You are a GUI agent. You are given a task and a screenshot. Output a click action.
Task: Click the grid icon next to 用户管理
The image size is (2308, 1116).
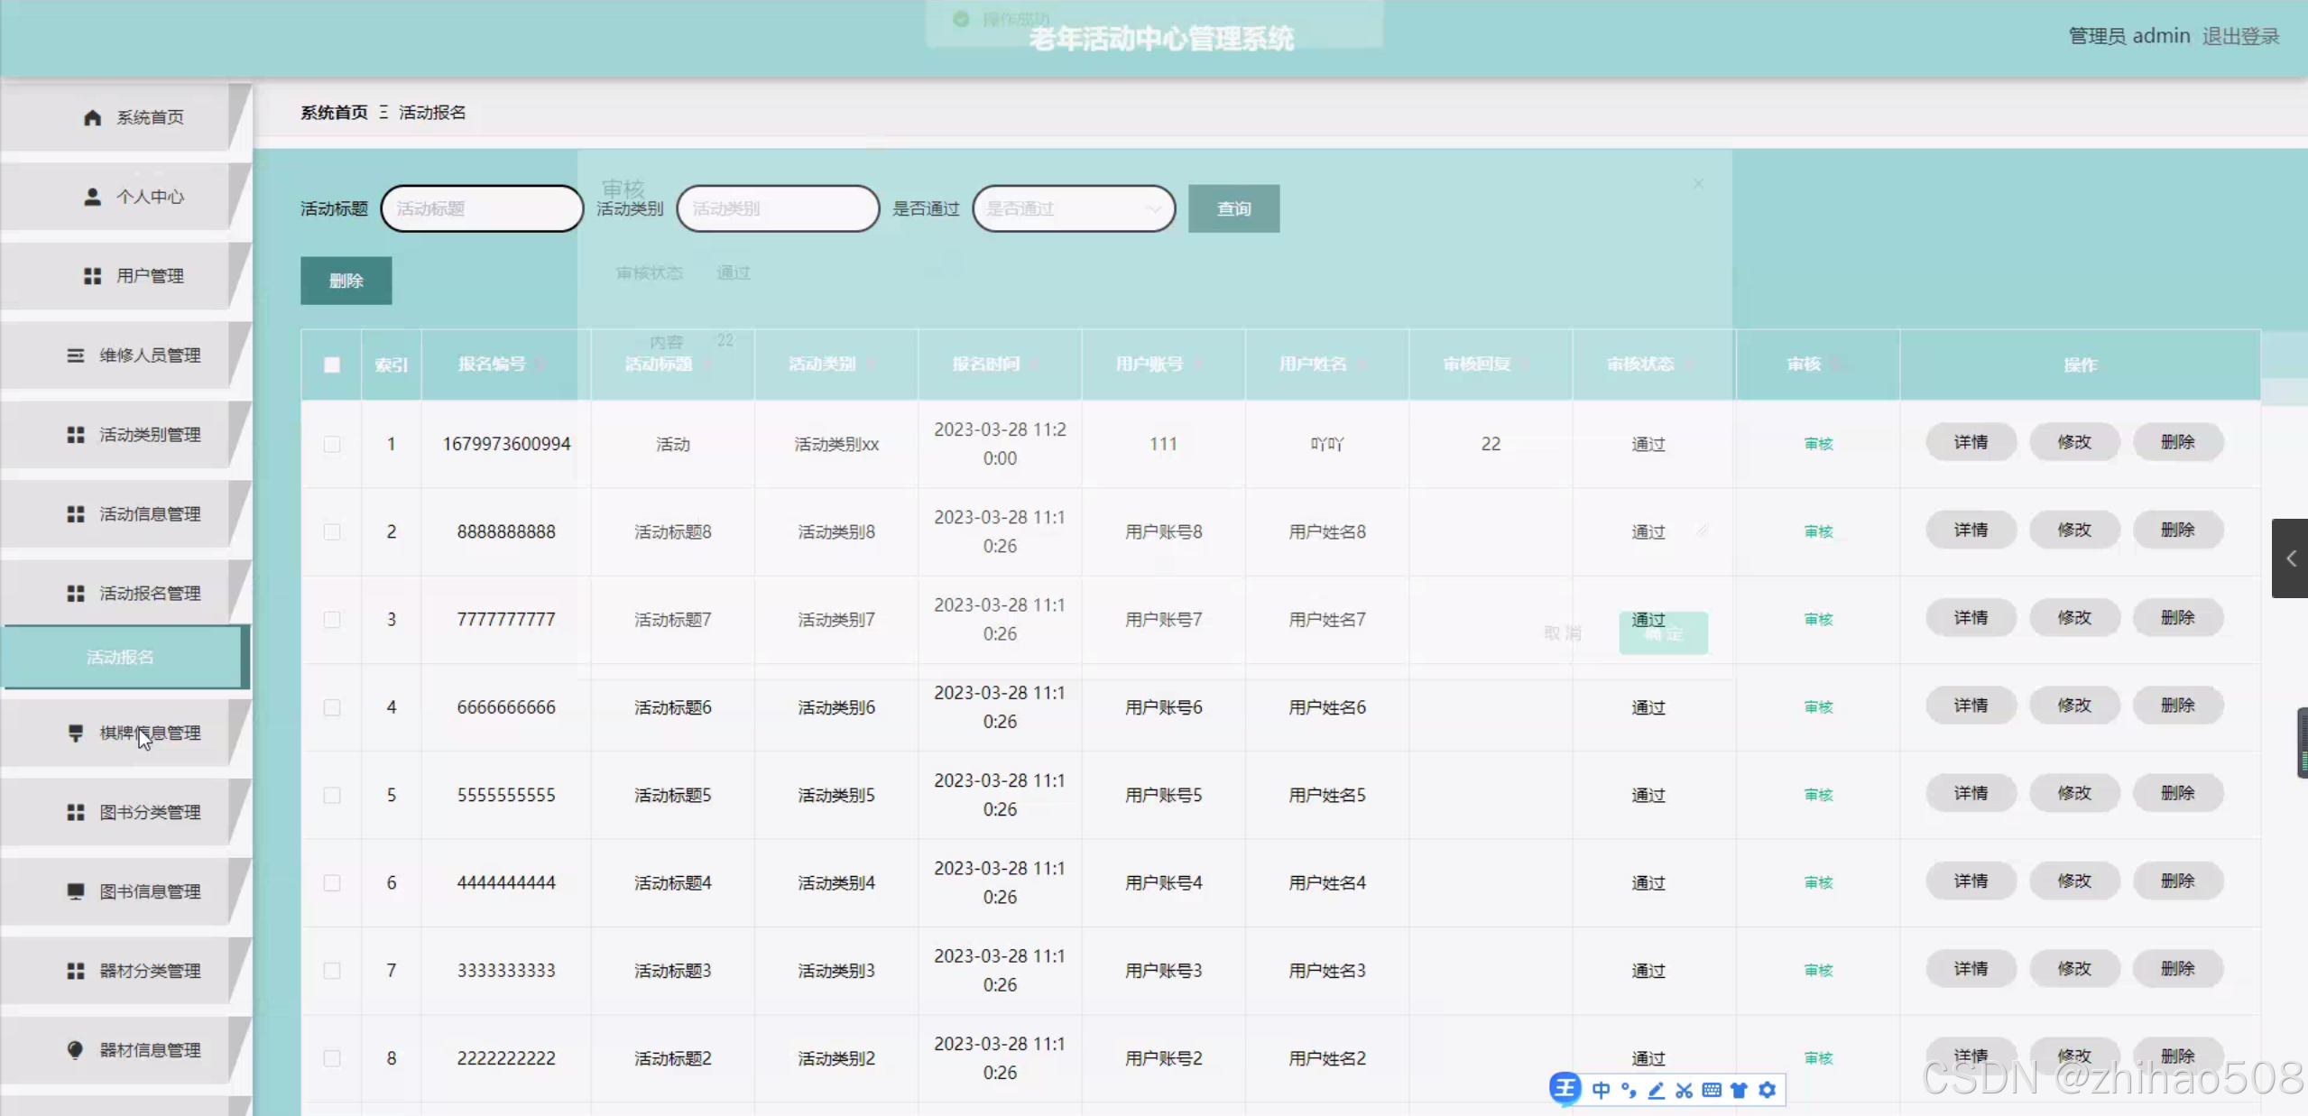92,276
